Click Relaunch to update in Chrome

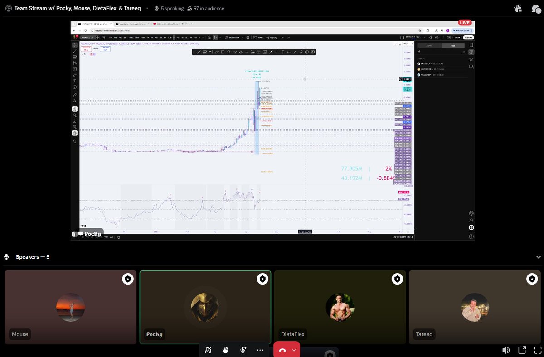pos(462,30)
